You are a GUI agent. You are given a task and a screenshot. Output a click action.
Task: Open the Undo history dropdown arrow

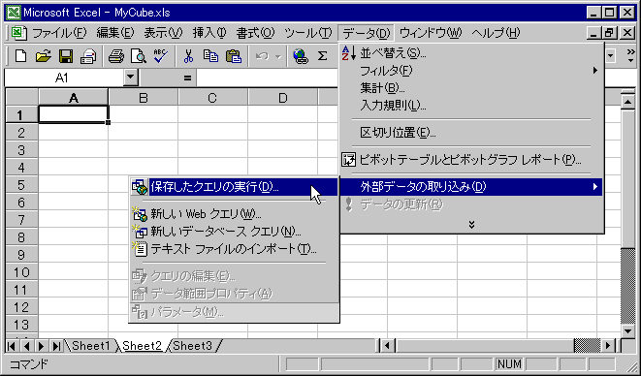point(278,56)
